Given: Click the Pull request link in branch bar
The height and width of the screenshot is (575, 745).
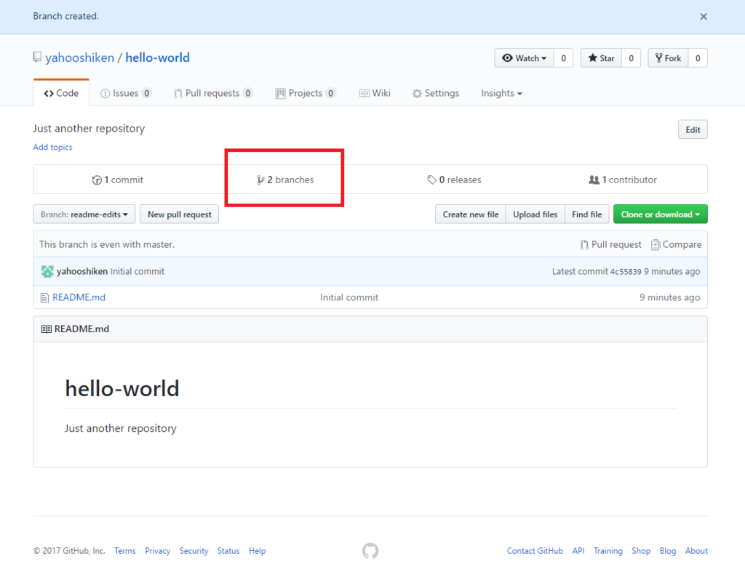Looking at the screenshot, I should tap(610, 244).
